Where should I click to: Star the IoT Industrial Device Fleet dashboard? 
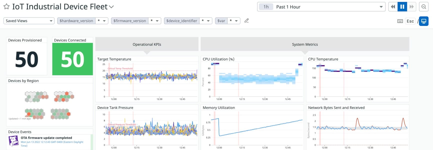[6, 7]
